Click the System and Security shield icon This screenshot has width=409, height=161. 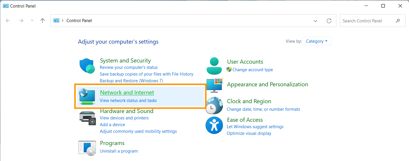pyautogui.click(x=87, y=66)
